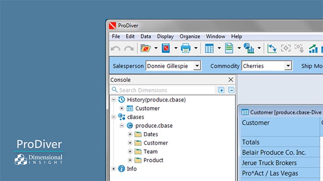Screen dimensions: 323x181
Task: Open the Display menu
Action: click(x=165, y=37)
